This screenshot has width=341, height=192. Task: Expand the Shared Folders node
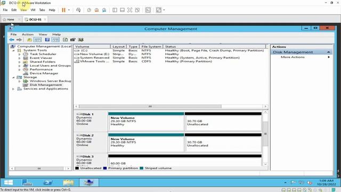coord(20,62)
